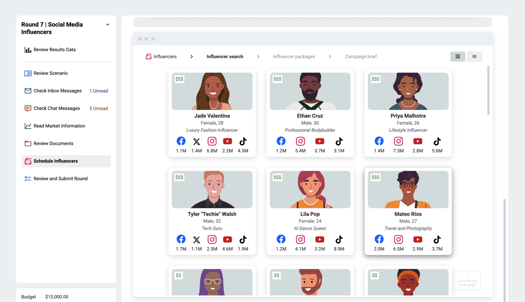Click Priya Malhotra's Facebook icon
This screenshot has height=302, width=525.
(379, 141)
